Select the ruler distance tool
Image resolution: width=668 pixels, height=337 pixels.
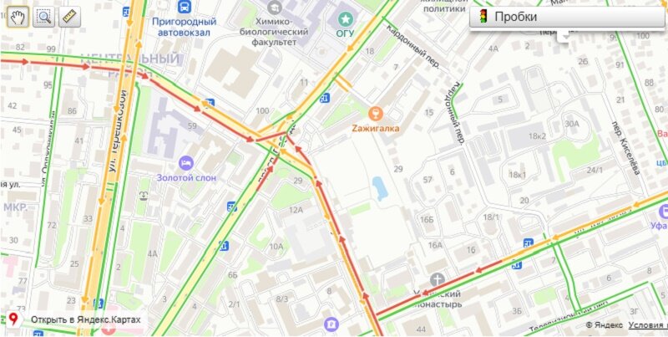[x=69, y=17]
